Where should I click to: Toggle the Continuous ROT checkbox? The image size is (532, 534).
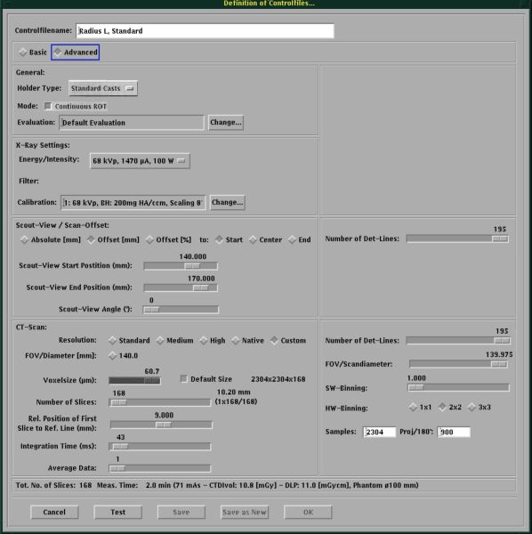click(48, 106)
